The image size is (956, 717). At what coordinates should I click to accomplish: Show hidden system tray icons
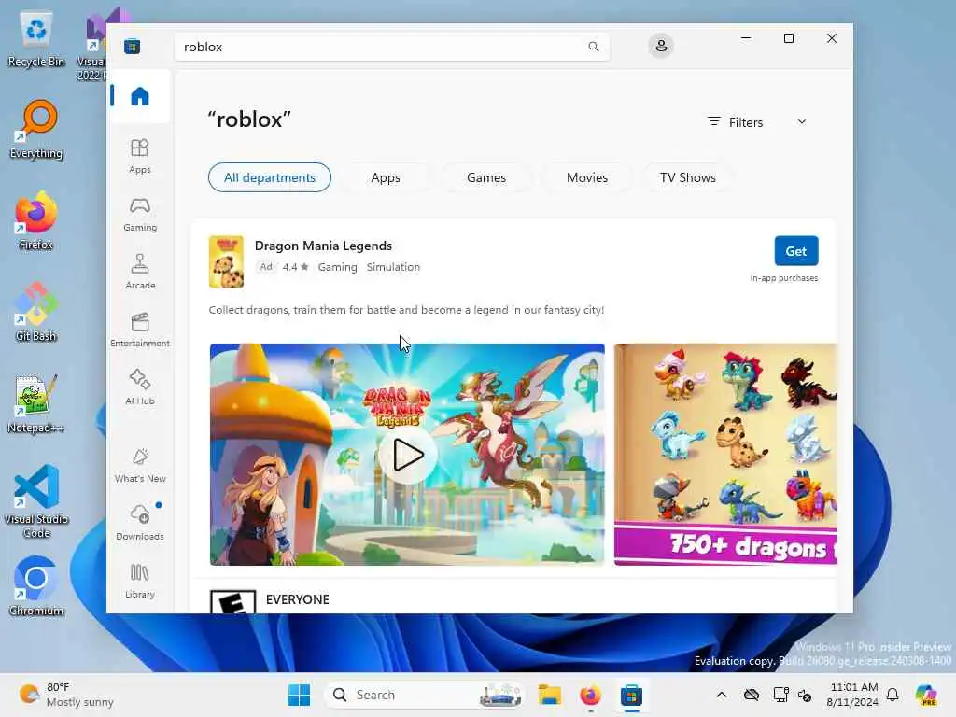pyautogui.click(x=722, y=695)
